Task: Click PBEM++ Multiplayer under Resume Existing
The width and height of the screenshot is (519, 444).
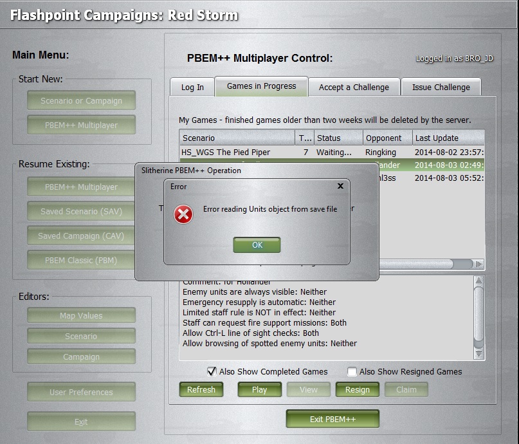Action: pos(82,187)
